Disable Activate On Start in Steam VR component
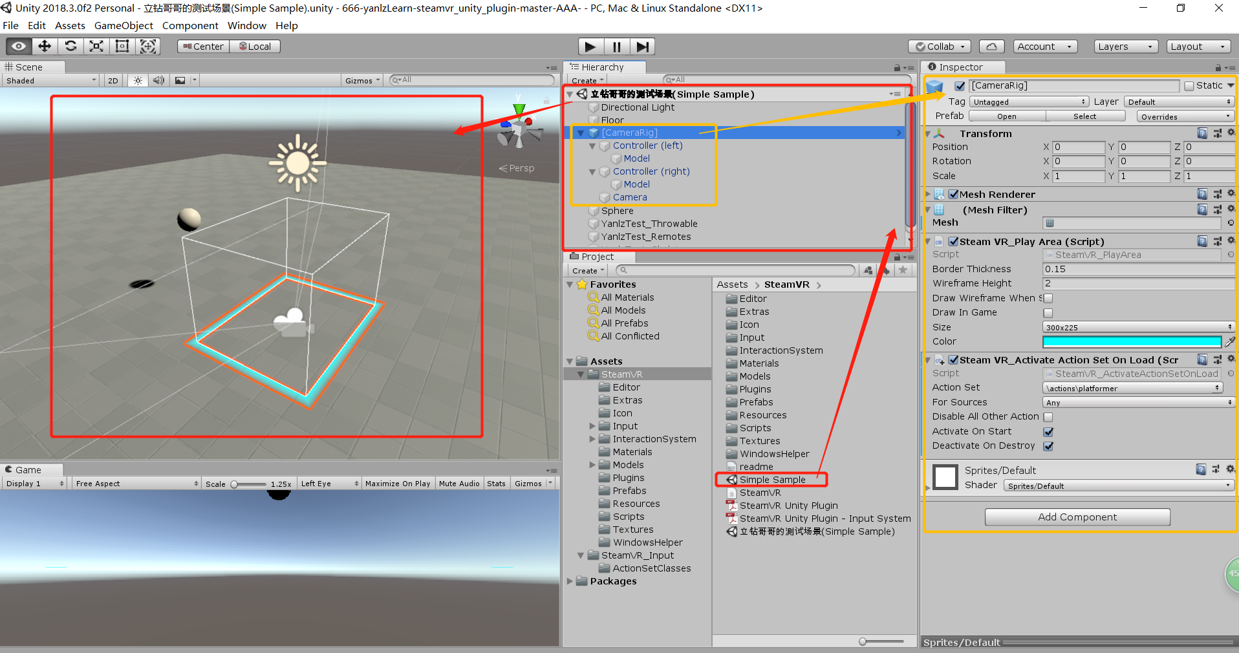Viewport: 1239px width, 653px height. point(1048,431)
